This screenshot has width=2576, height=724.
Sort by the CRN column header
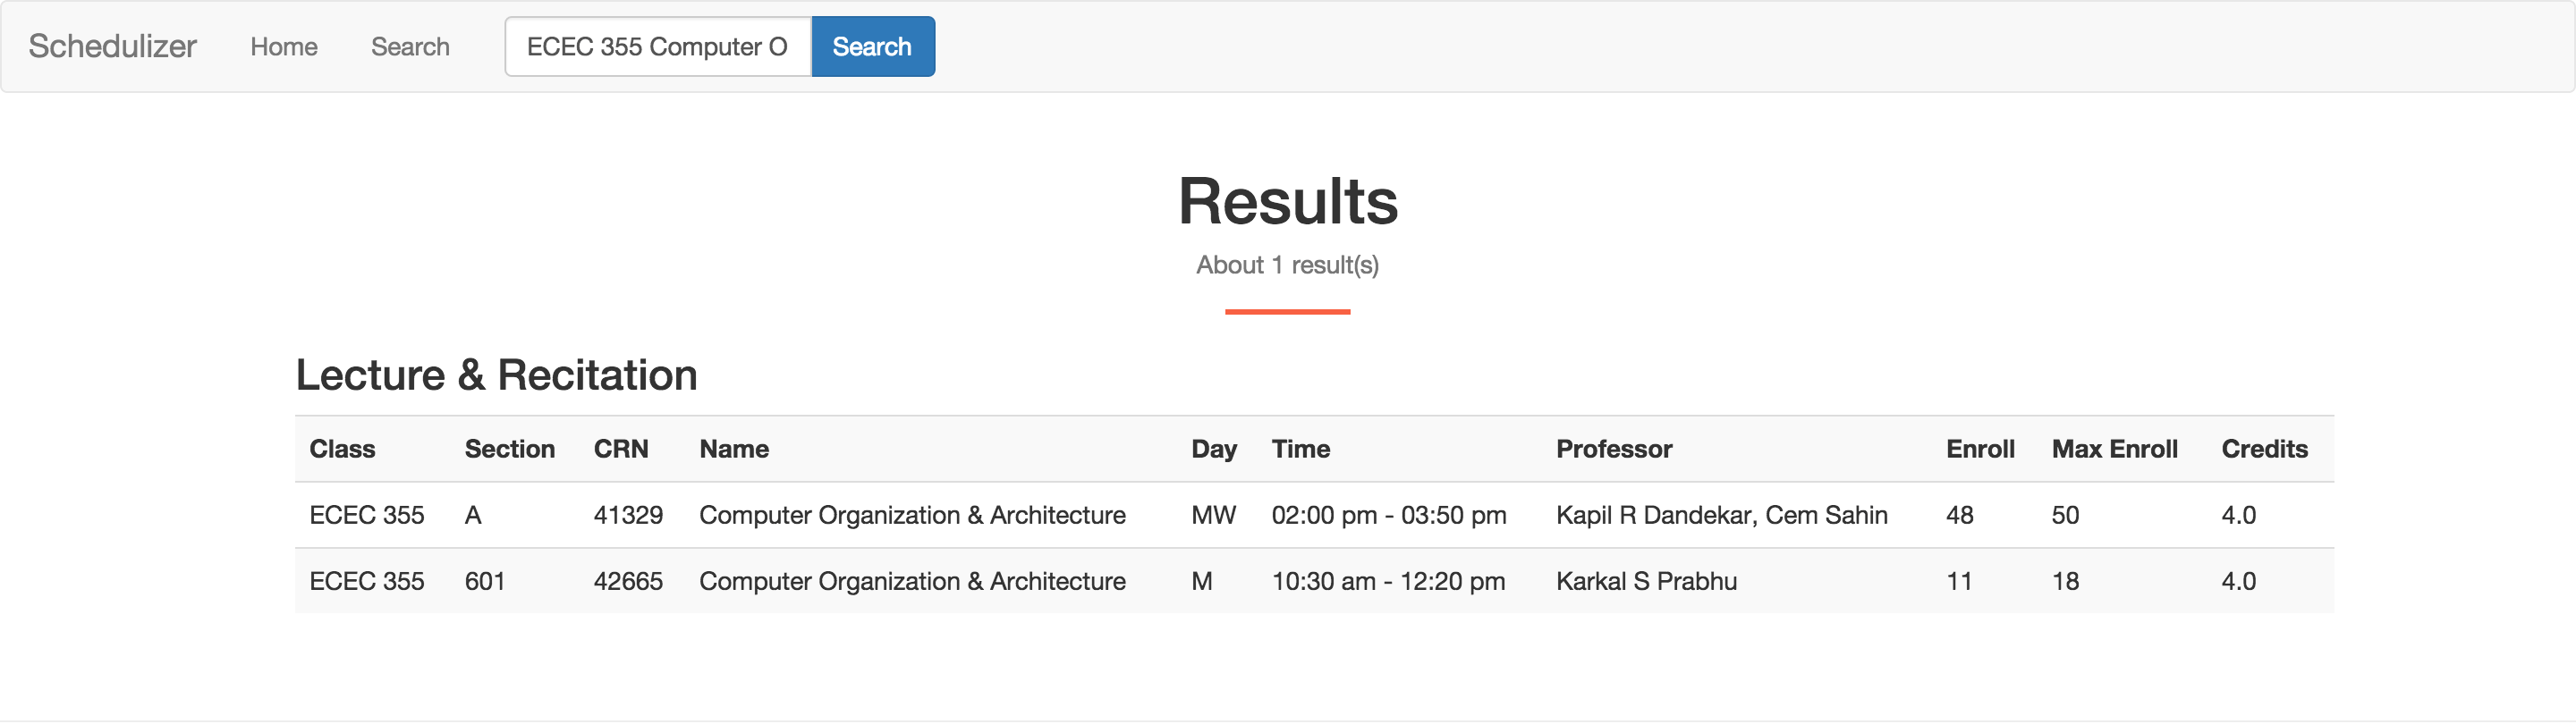(622, 449)
